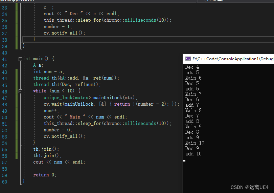
Task: Click the console window app icon
Action: point(188,59)
